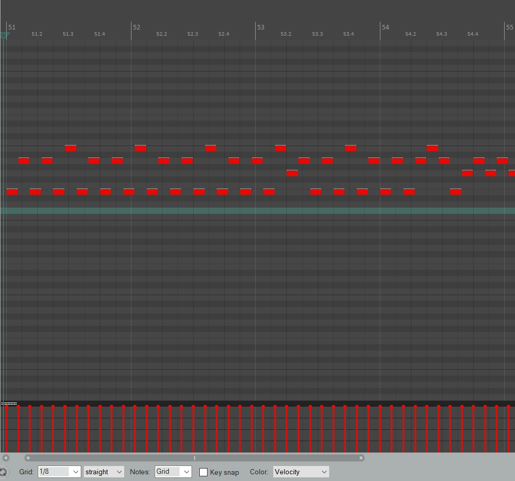Screen dimensions: 515x481
Task: Click the edit cursor triangle at bar 51
Action: 4,36
